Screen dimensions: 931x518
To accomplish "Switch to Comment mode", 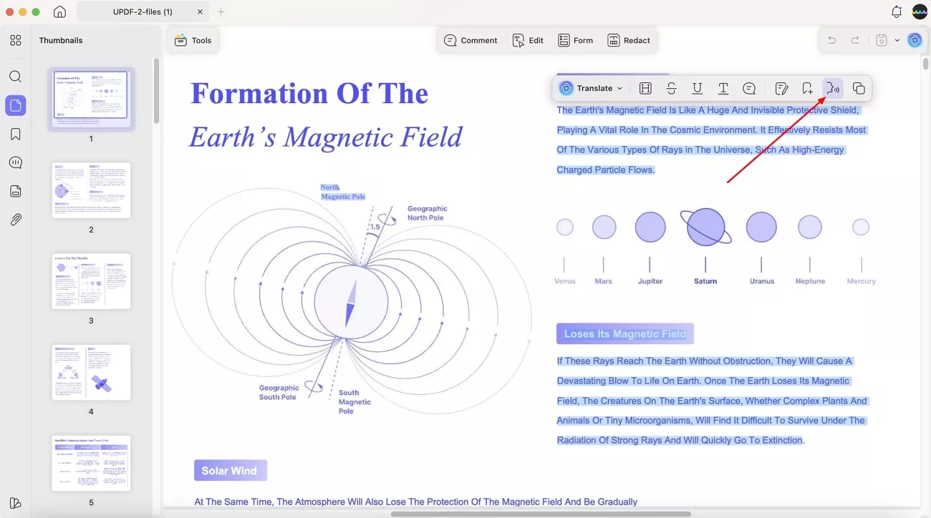I will click(471, 41).
